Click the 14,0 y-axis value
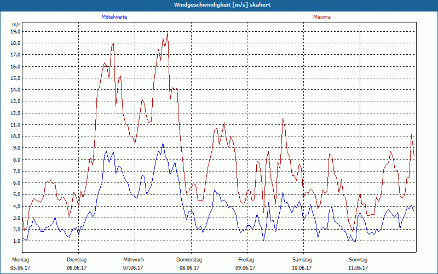Screen dimensions: 438x274 16,90
